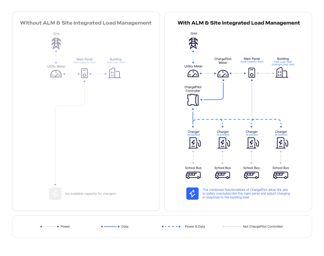Click the ChargePilot Meter gauge icon

click(223, 74)
